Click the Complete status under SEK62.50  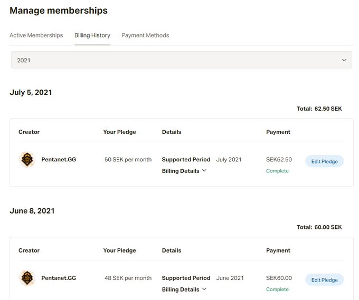tap(277, 171)
